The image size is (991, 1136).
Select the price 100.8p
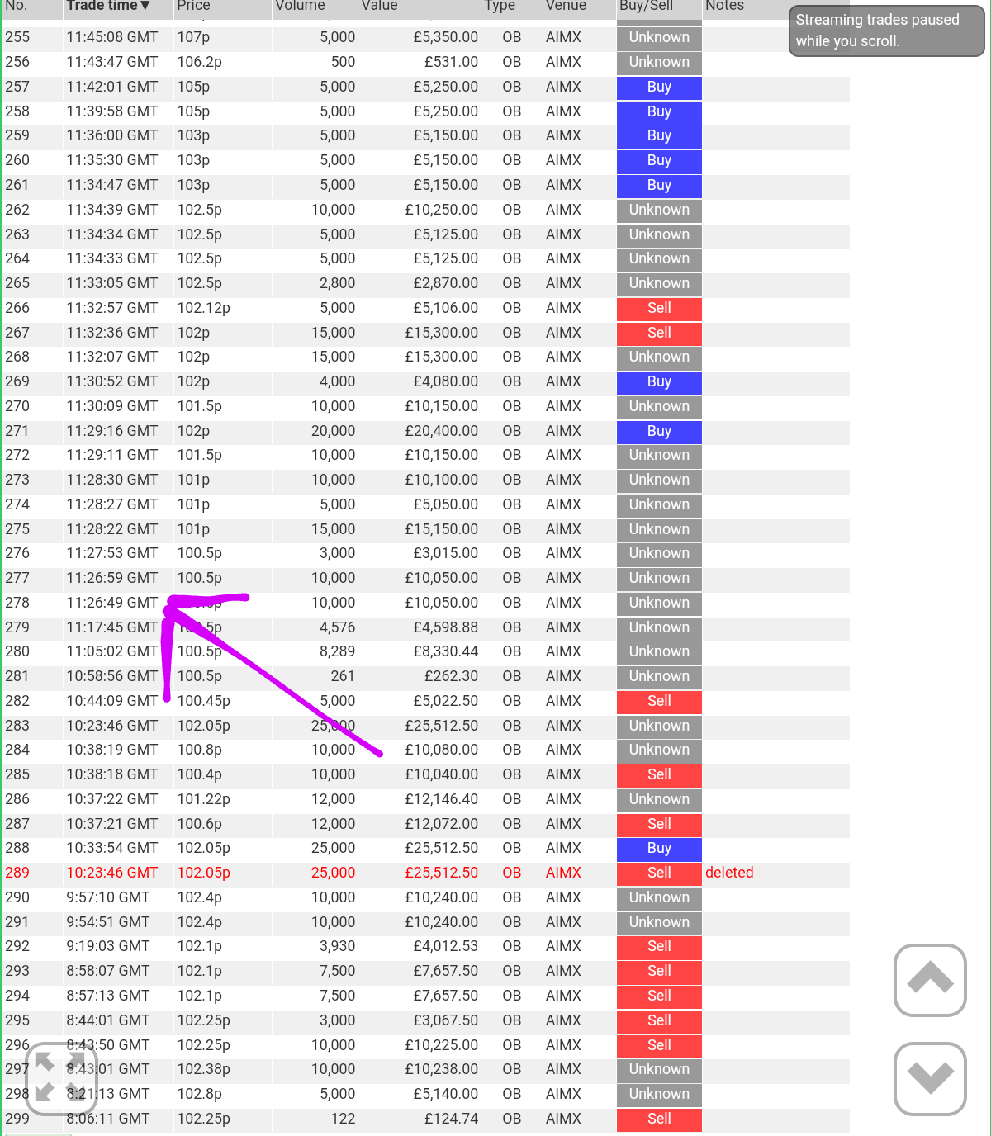[x=199, y=750]
